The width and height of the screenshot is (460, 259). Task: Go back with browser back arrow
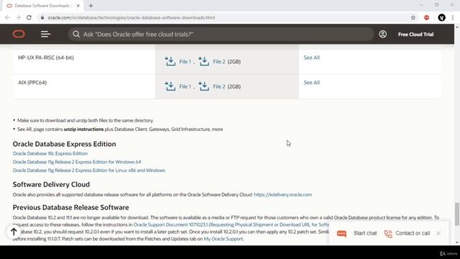tap(7, 17)
